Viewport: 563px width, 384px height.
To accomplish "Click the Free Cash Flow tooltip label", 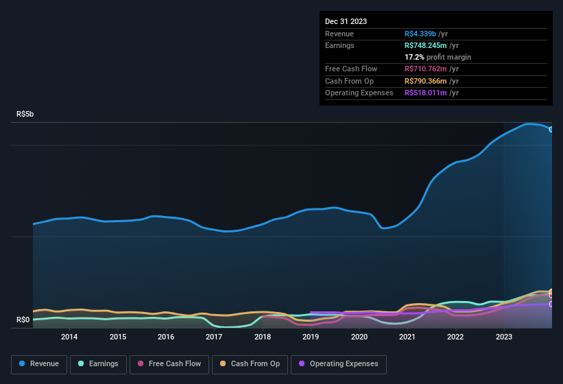I will click(351, 69).
